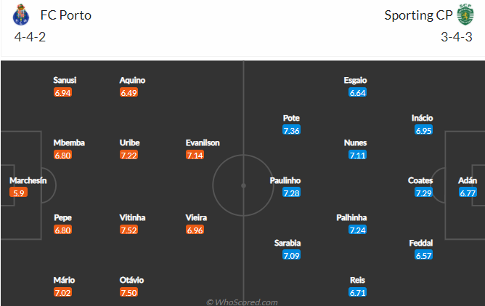Select Pote's 7.36 rating badge
Viewport: 485px width, 306px height.
(291, 130)
